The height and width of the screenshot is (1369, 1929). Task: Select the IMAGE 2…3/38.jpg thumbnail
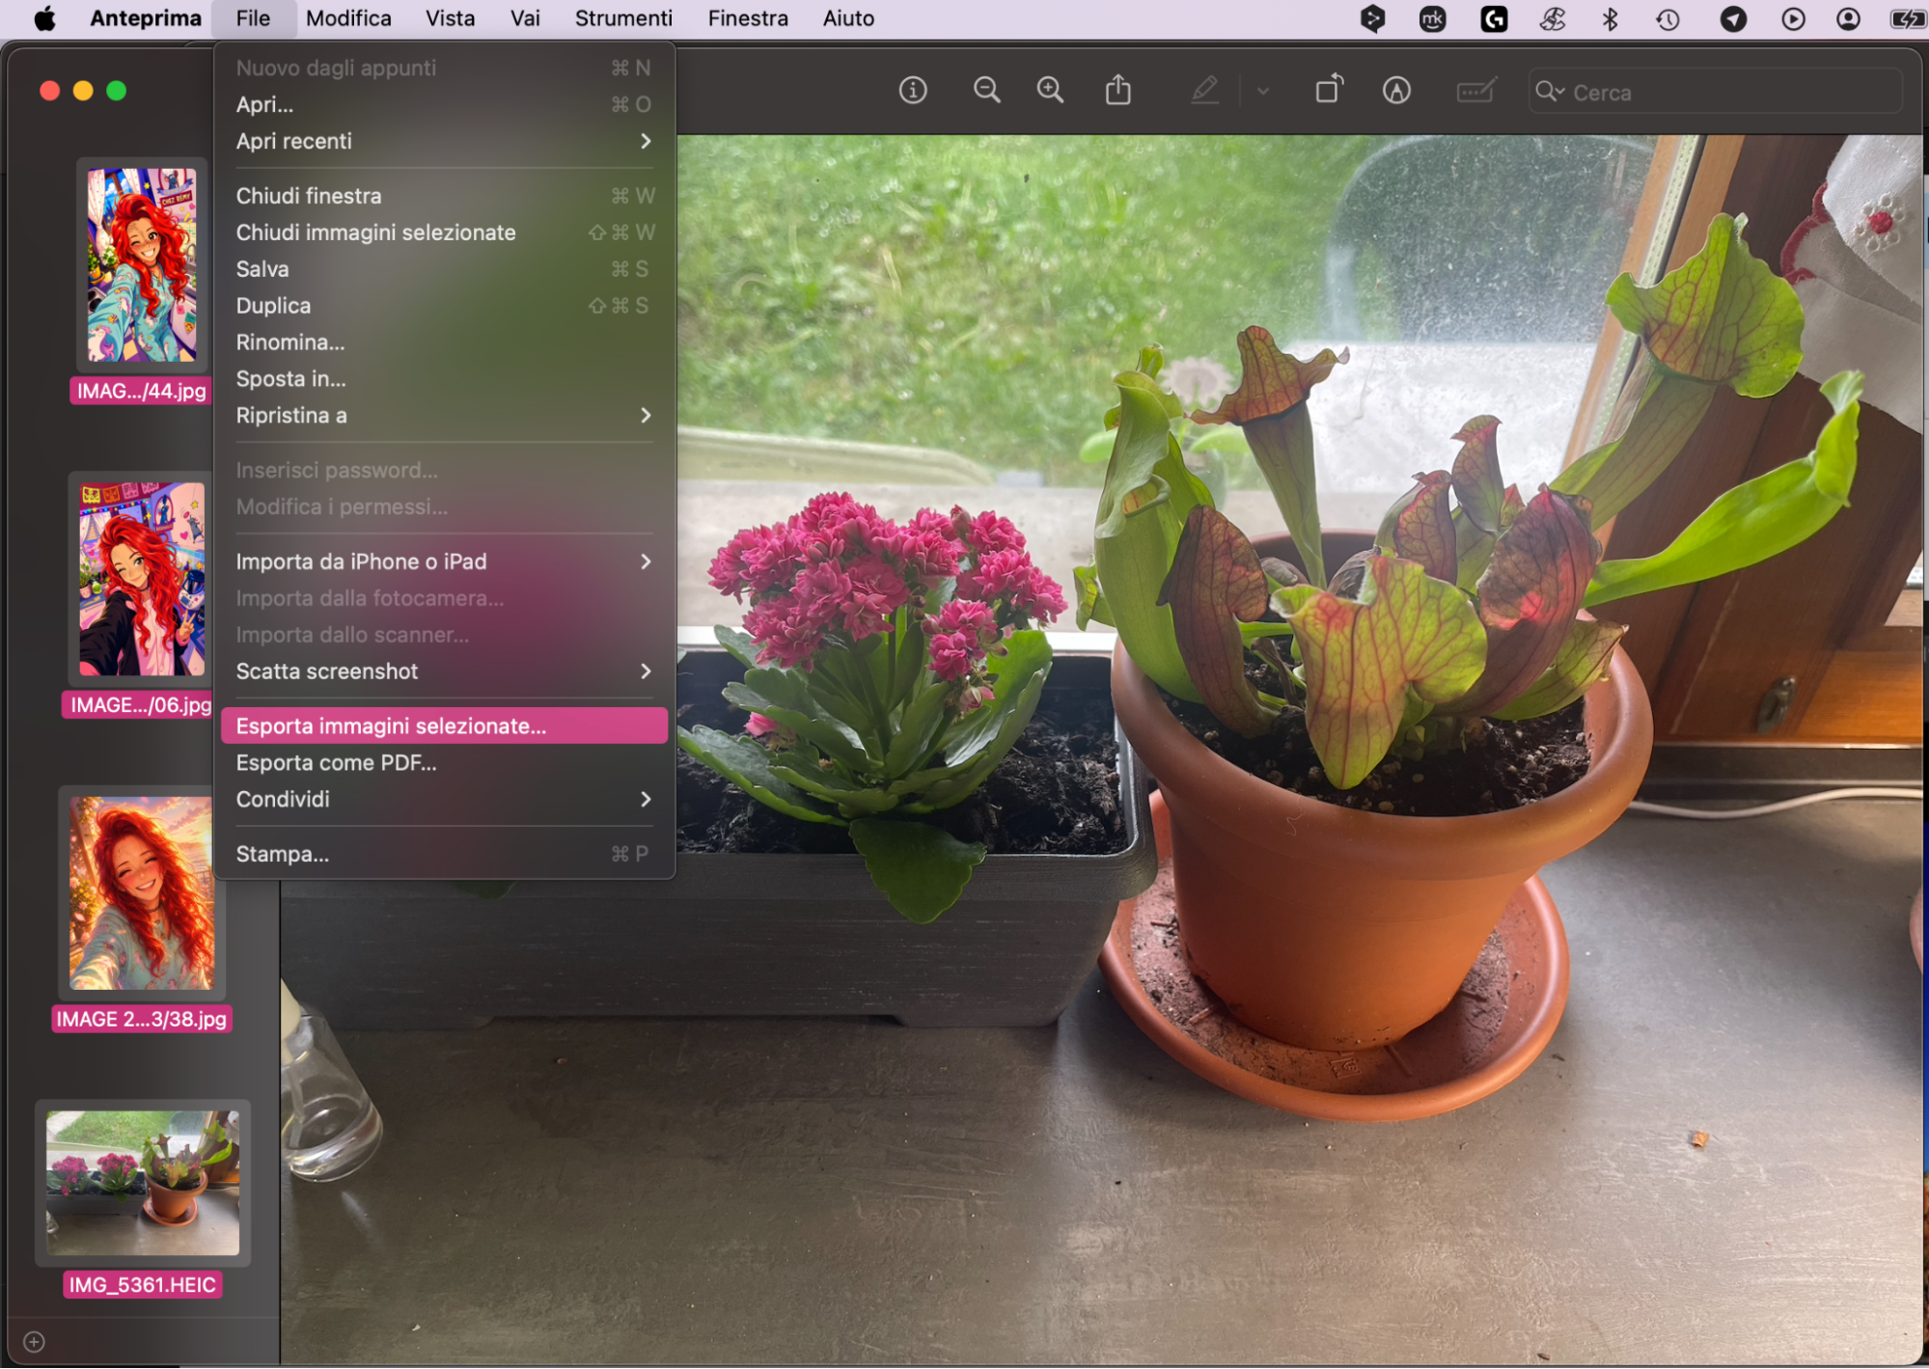pos(142,893)
